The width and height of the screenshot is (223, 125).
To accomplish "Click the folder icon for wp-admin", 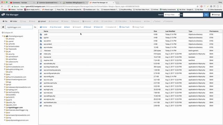I will tap(41, 41).
